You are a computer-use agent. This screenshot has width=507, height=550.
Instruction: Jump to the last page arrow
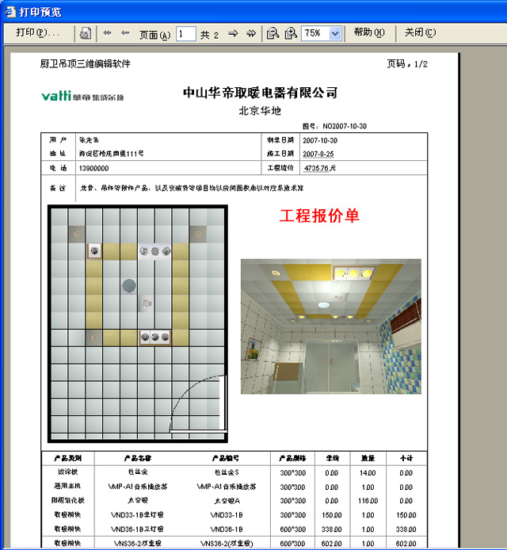(x=251, y=33)
